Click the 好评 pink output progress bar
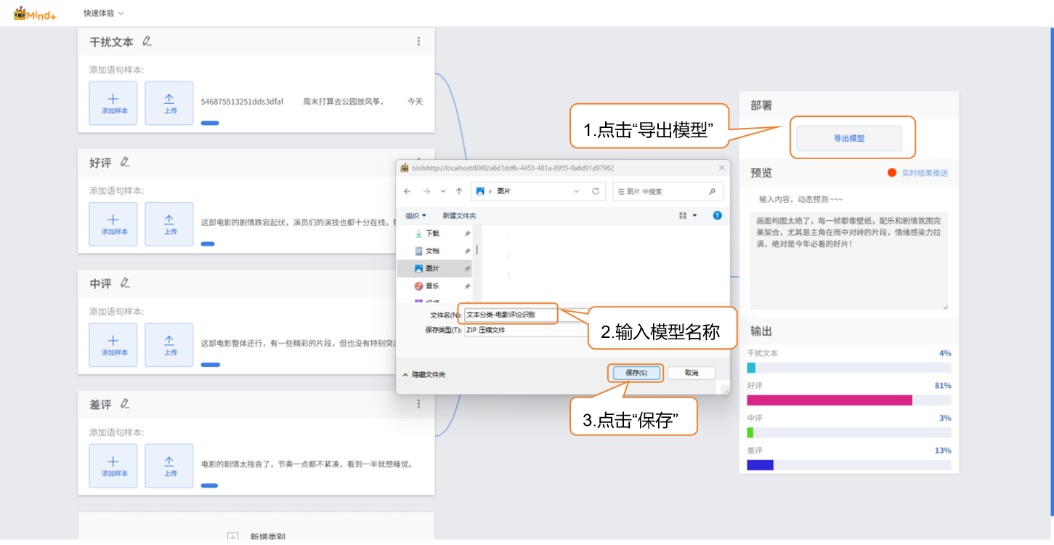1054x545 pixels. pyautogui.click(x=829, y=400)
